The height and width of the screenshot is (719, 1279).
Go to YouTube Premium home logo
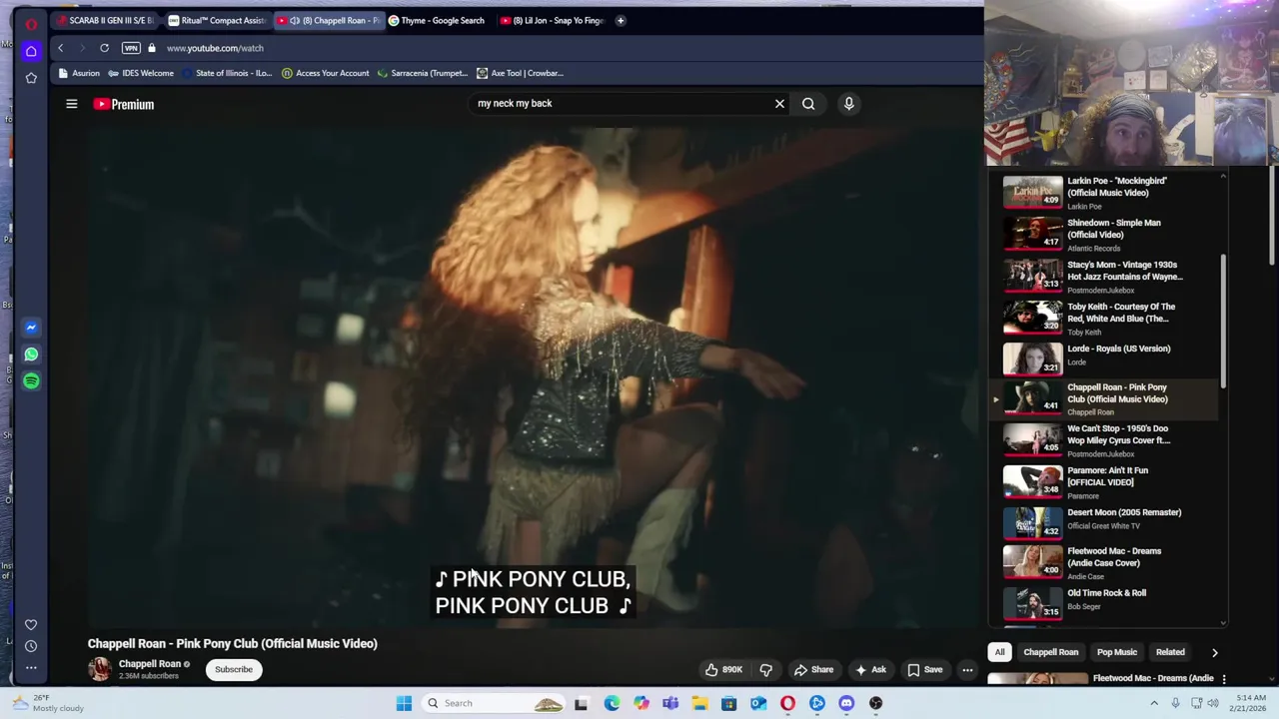pos(124,104)
